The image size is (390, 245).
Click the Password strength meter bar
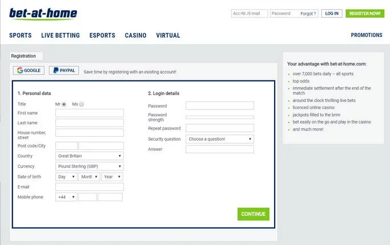[220, 117]
